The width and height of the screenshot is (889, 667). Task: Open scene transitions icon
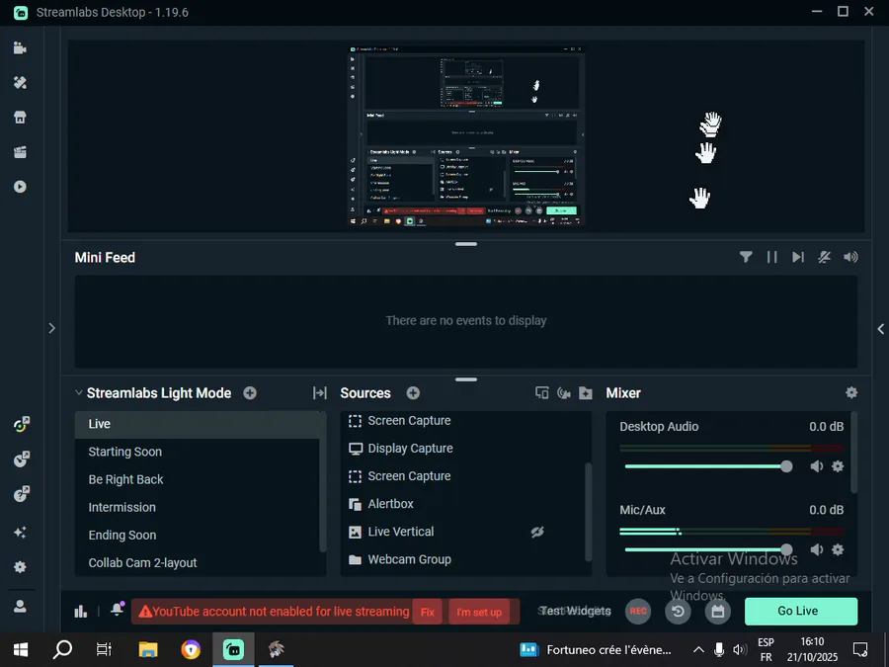tap(320, 393)
